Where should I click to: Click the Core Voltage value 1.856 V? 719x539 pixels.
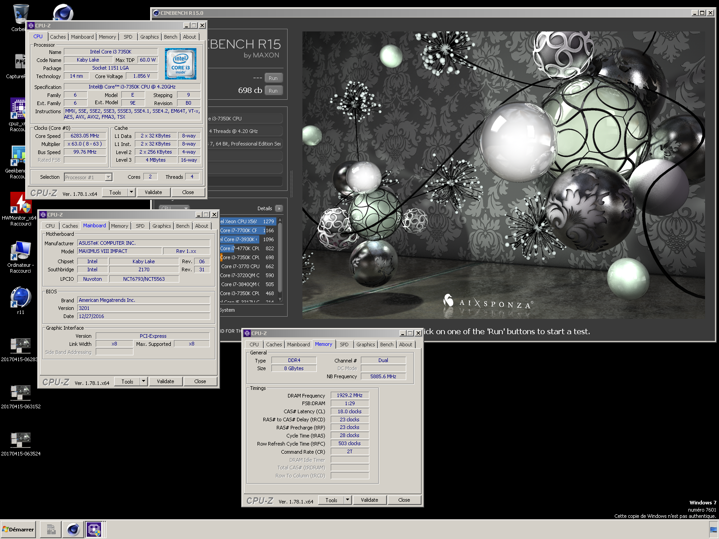point(142,76)
